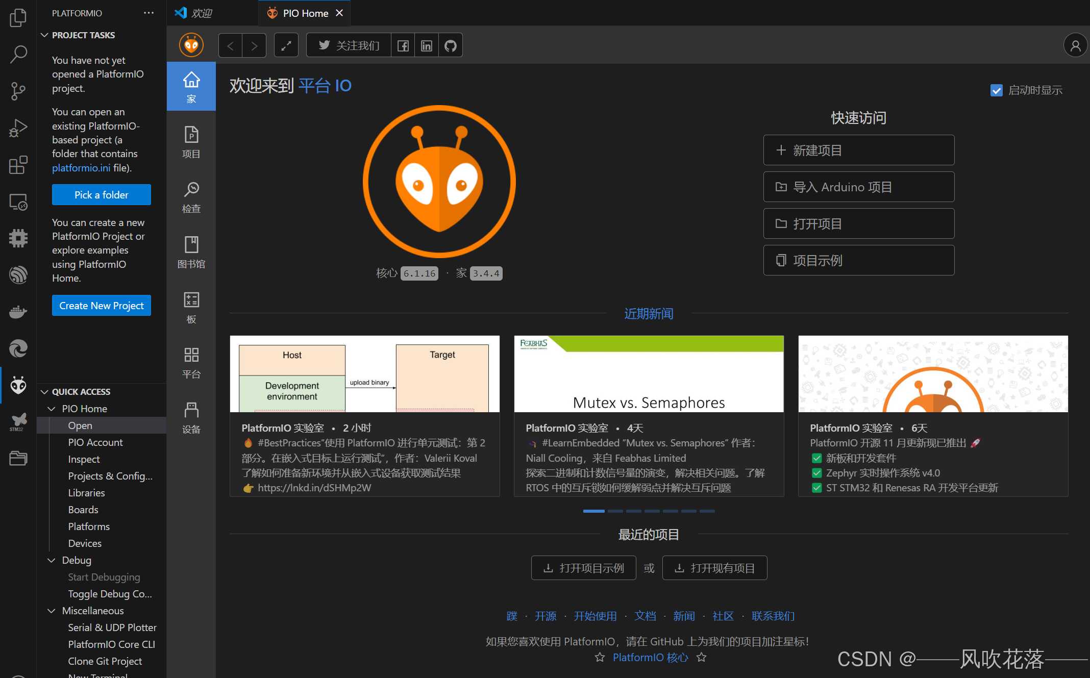Open the Inspect (检查) sidebar icon
1090x678 pixels.
[x=191, y=197]
